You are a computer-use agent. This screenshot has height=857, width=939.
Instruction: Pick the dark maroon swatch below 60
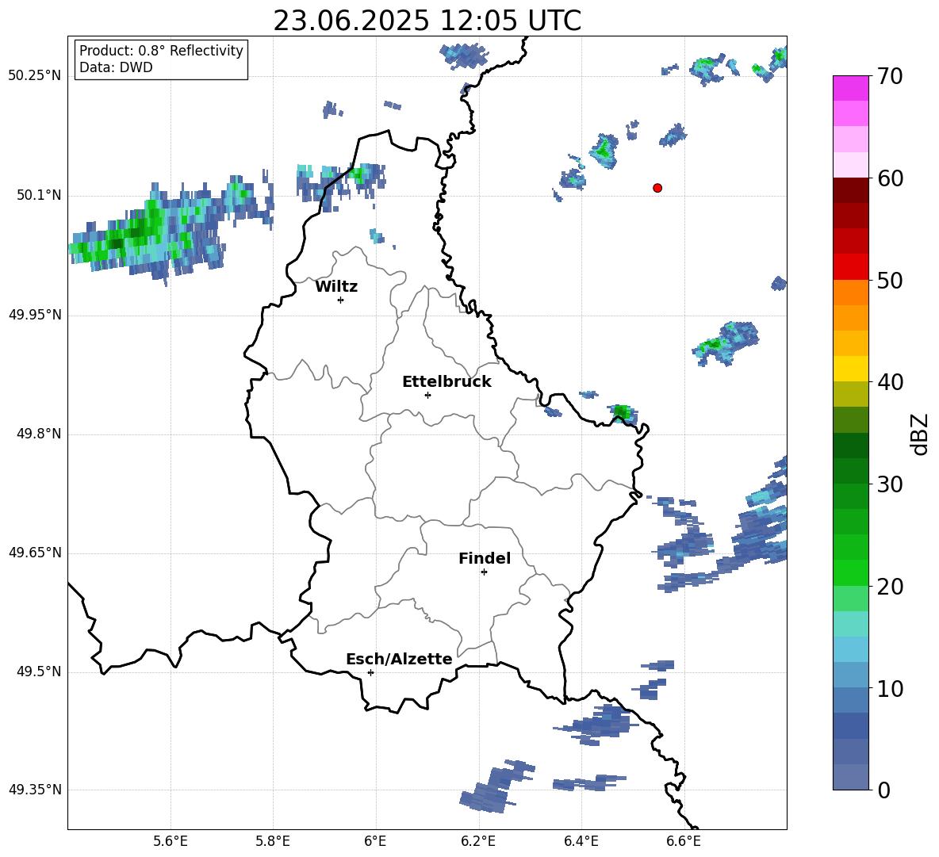click(850, 190)
